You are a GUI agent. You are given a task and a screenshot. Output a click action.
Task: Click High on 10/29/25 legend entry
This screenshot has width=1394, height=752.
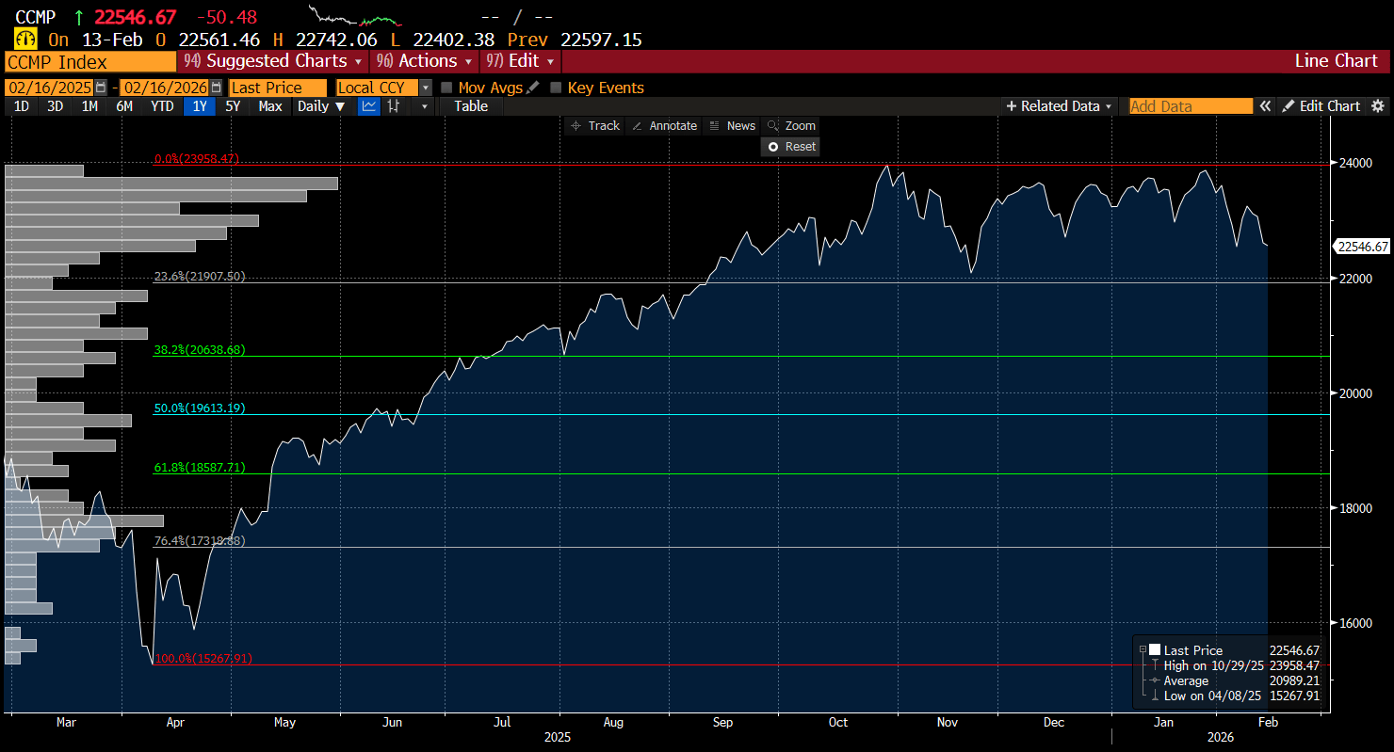click(1214, 665)
